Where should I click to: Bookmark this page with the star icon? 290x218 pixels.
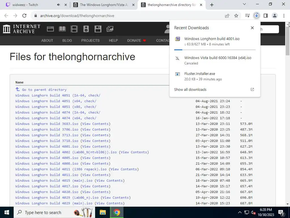pos(236,16)
